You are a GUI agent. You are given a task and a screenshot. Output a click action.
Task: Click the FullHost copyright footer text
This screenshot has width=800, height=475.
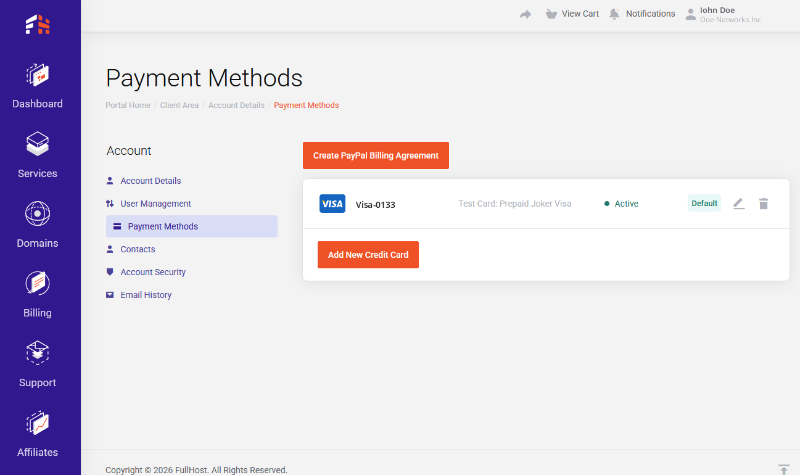[196, 470]
